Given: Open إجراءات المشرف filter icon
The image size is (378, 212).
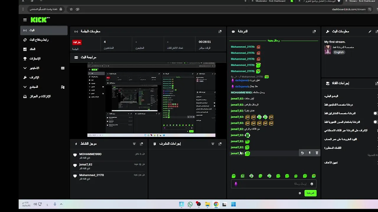Looking at the screenshot, I should click(213, 144).
